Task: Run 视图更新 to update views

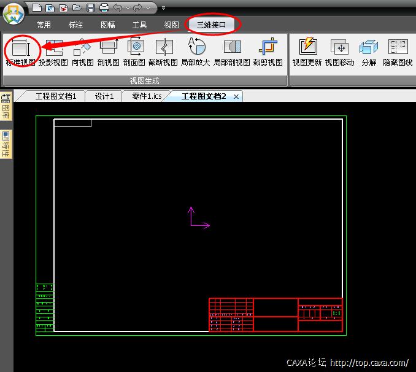Action: [307, 52]
